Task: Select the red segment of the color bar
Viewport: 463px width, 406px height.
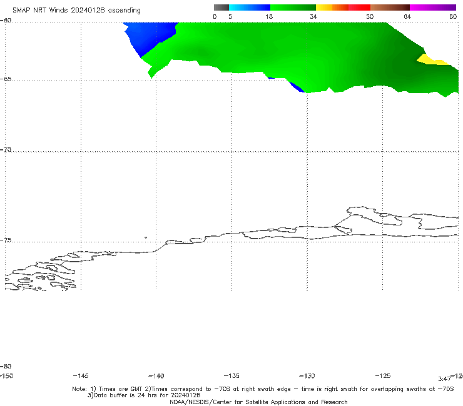Action: 359,7
